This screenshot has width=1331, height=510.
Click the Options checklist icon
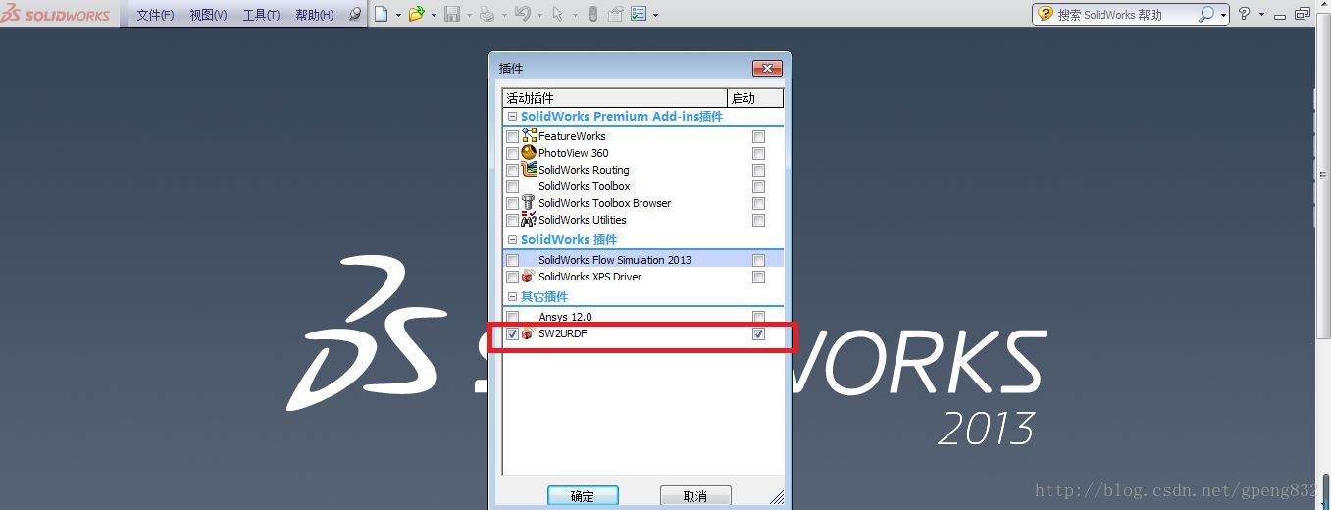point(639,14)
